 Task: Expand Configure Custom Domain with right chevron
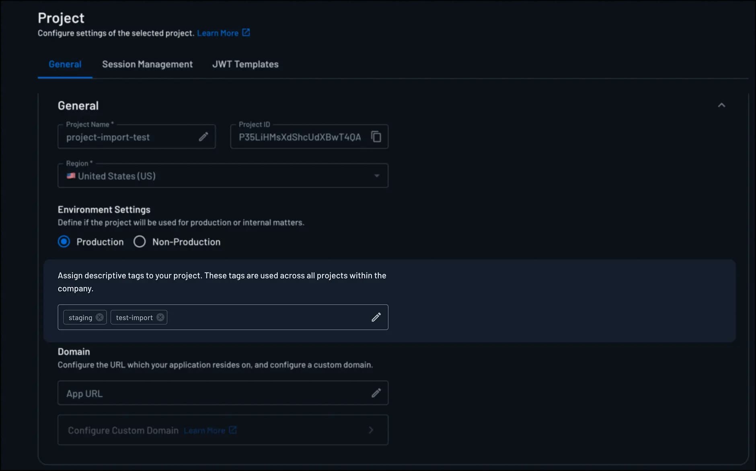[371, 430]
